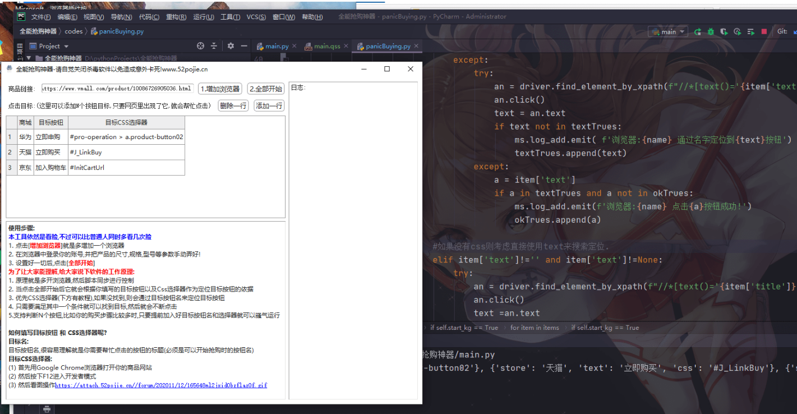Click the 全能抢购神器 project breadcrumb
The image size is (797, 414).
tap(38, 31)
